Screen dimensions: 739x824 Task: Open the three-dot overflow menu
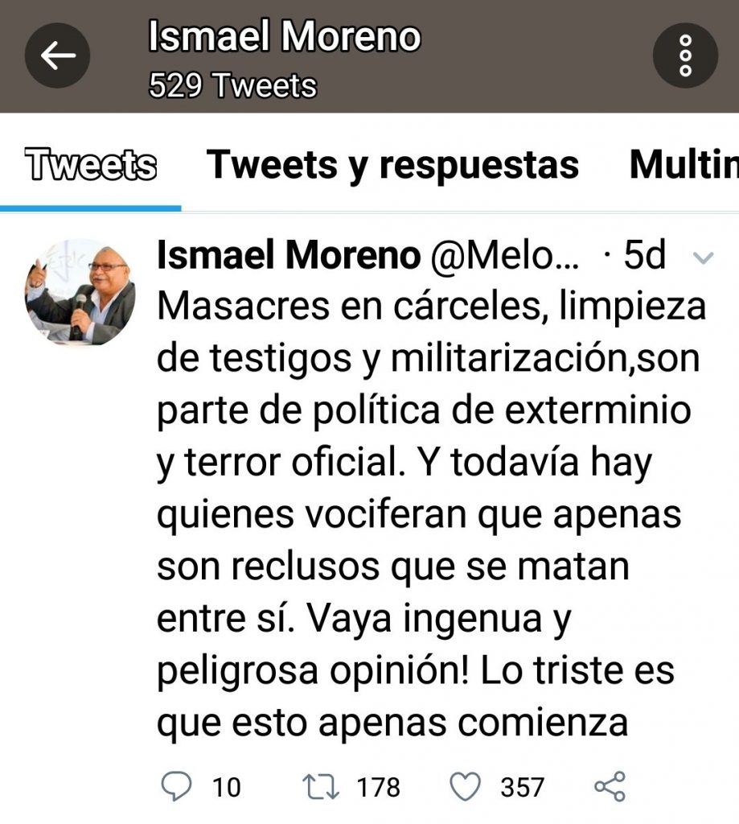tap(685, 56)
